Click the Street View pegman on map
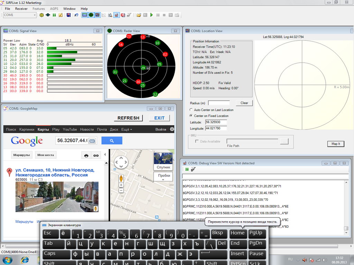This screenshot has width=354, height=265. click(x=121, y=179)
